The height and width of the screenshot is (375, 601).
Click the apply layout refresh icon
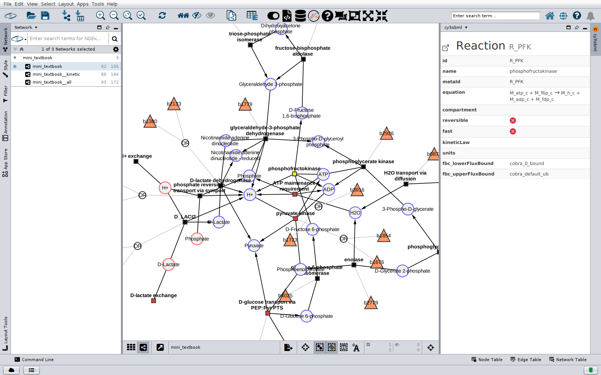tap(162, 15)
